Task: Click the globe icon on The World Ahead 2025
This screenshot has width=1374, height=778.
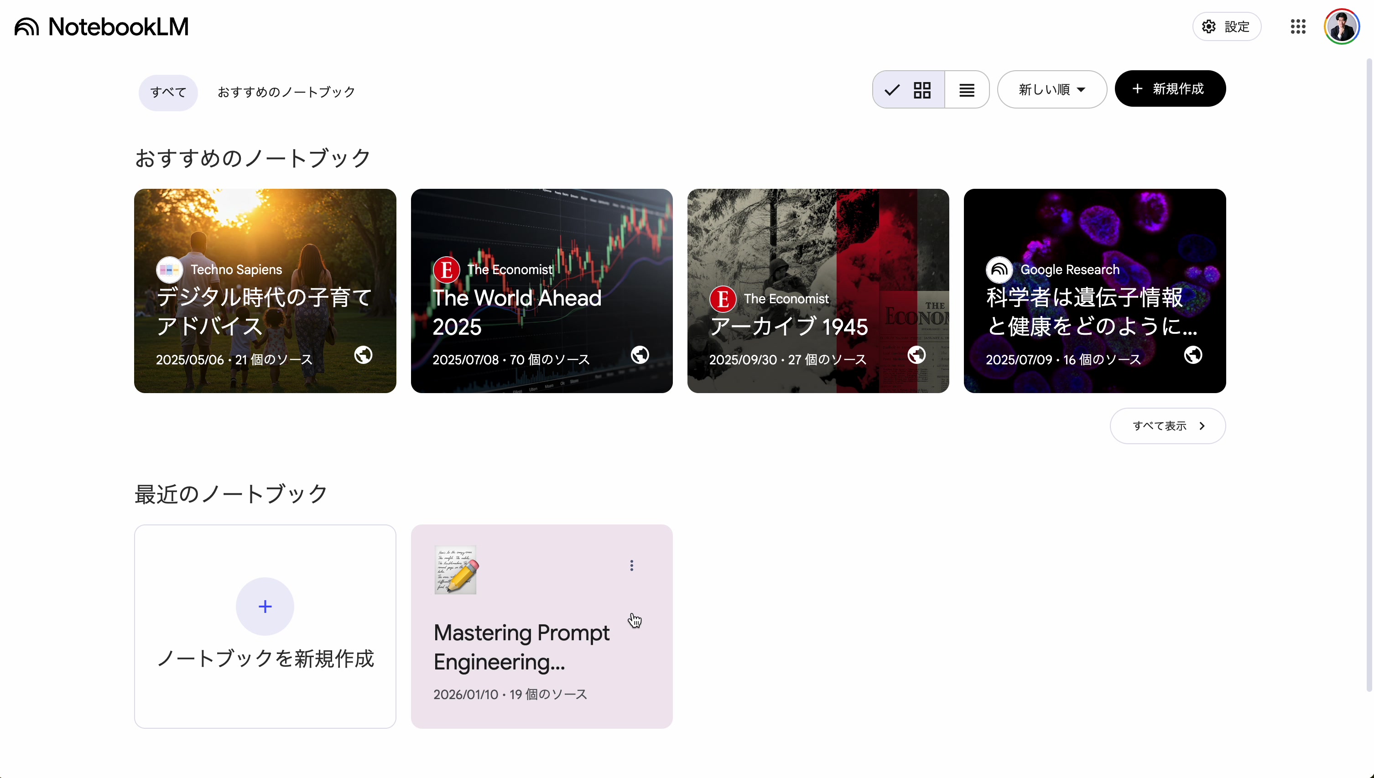Action: tap(640, 354)
